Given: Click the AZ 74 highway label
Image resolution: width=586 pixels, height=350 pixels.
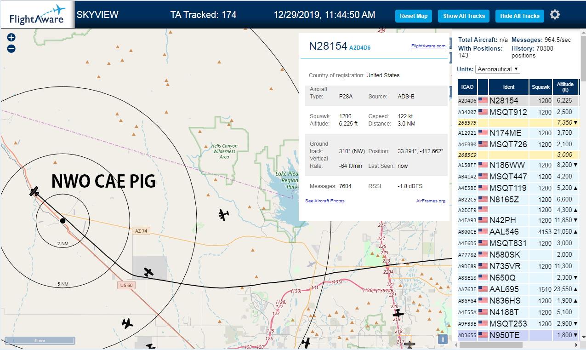Looking at the screenshot, I should pos(142,231).
